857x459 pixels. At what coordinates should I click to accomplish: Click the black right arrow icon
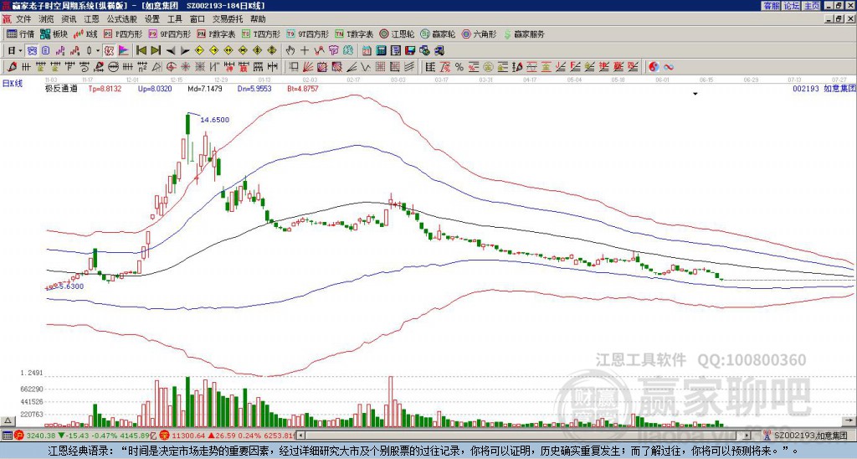pos(185,51)
